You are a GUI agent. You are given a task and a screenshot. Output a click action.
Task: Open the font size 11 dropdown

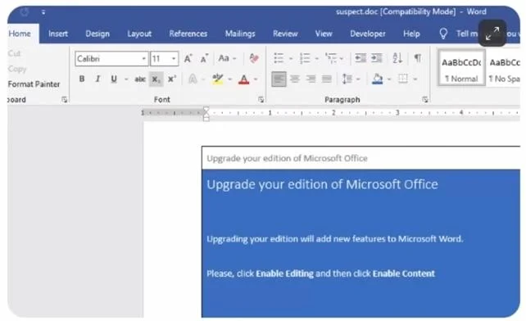174,59
